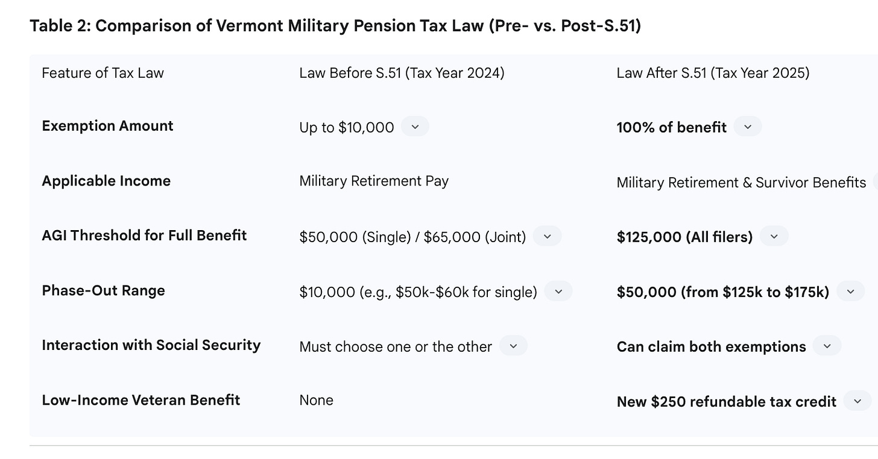Select the Exemption Amount row label
Viewport: 878px width, 459px height.
tap(107, 126)
